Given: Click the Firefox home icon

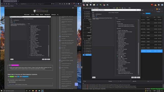Looking at the screenshot, I should [9, 4].
